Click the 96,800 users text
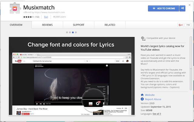This screenshot has height=122, width=194. click(59, 17)
